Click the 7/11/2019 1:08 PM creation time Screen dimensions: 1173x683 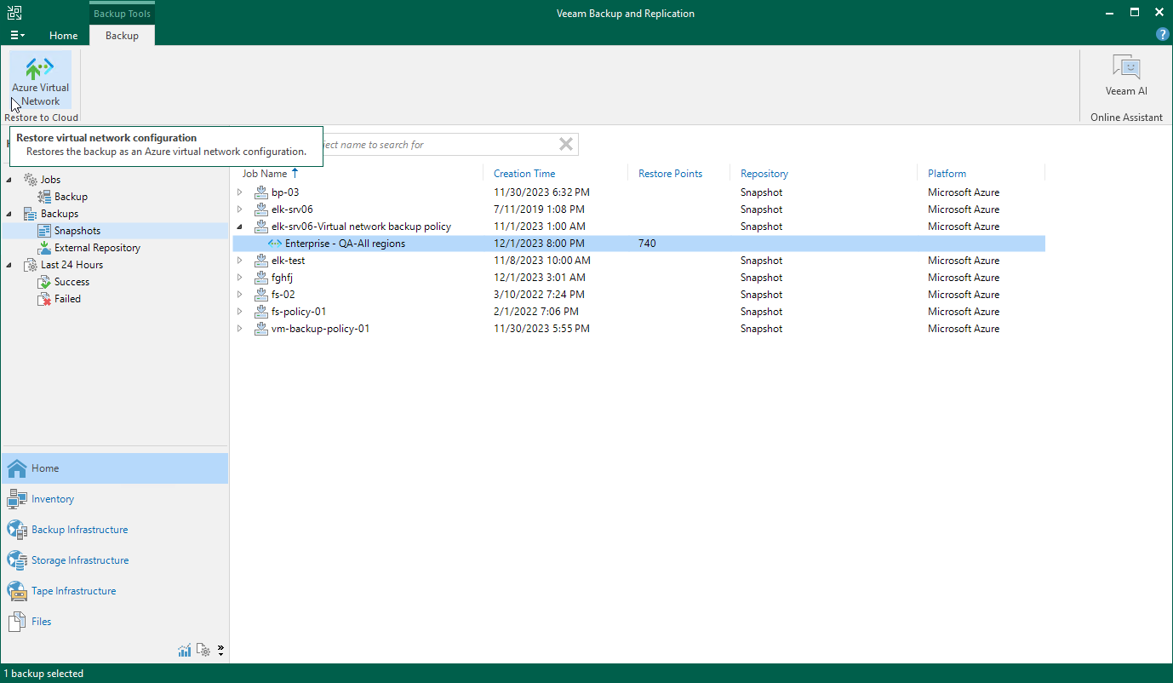pyautogui.click(x=539, y=209)
